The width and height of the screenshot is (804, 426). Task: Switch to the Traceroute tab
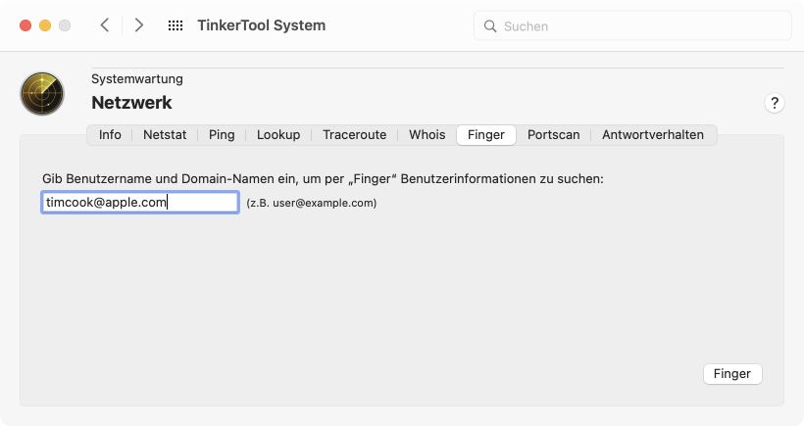(354, 135)
